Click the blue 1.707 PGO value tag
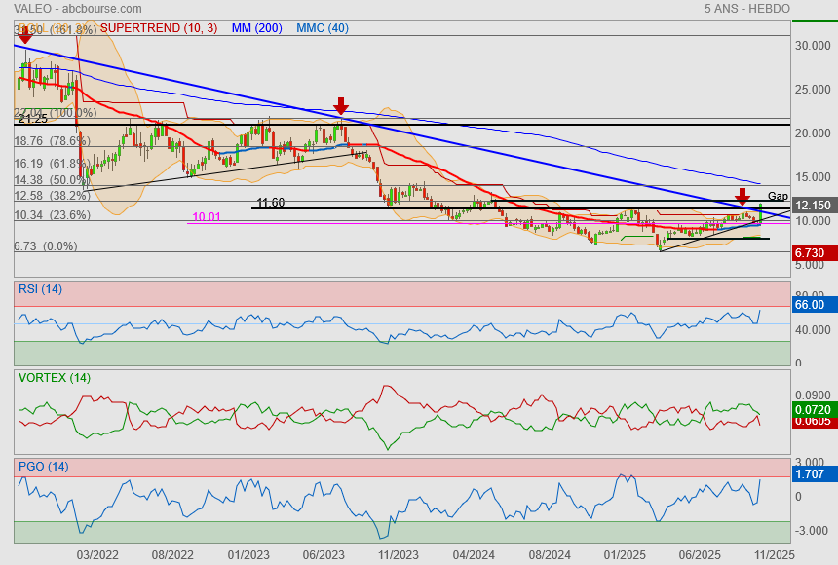The width and height of the screenshot is (838, 565). 810,475
